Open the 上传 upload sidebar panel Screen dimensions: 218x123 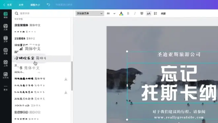coord(6,63)
